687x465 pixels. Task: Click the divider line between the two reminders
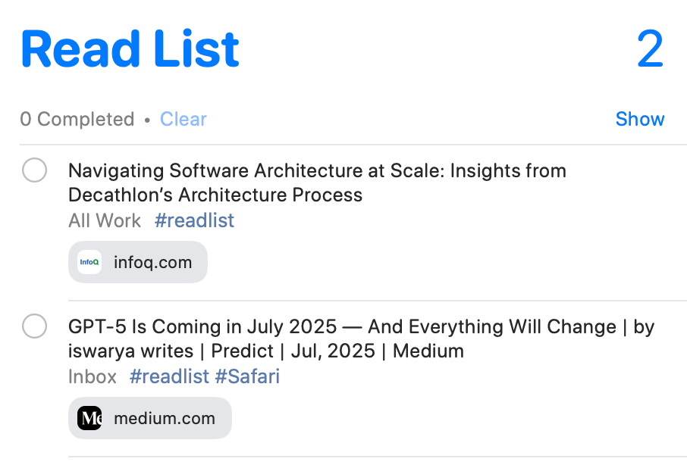tap(378, 301)
